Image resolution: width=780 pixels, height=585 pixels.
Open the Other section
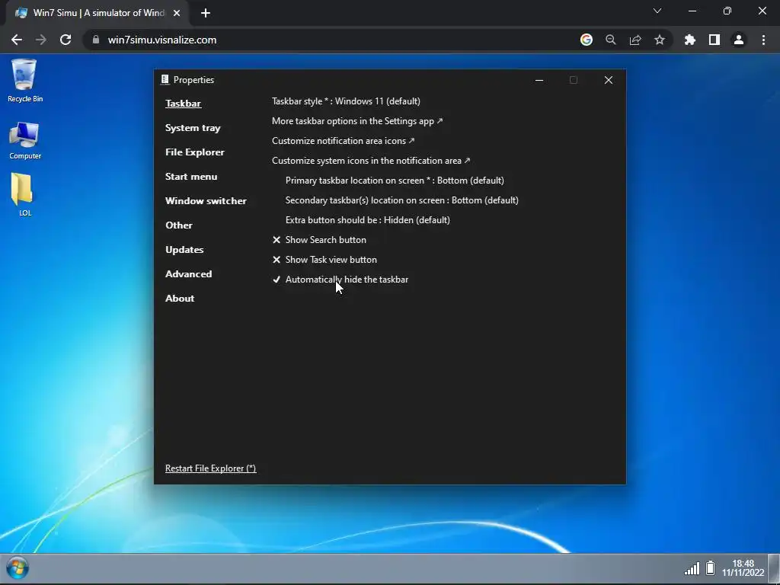[178, 225]
